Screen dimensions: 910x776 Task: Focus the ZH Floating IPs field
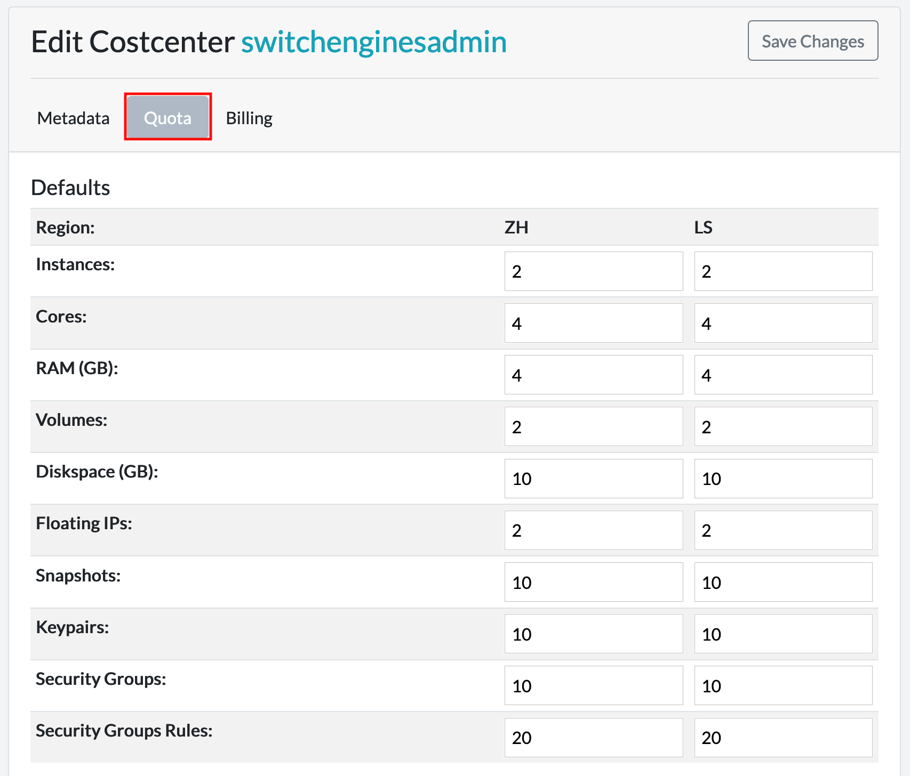(x=594, y=530)
